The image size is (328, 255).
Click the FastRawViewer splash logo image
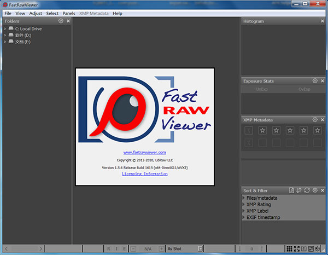[144, 109]
